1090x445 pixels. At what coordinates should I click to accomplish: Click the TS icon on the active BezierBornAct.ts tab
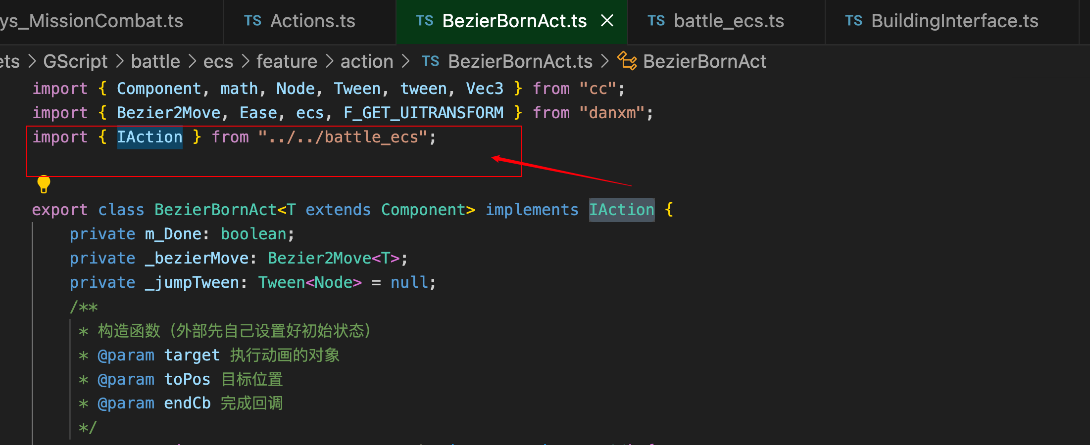tap(424, 21)
